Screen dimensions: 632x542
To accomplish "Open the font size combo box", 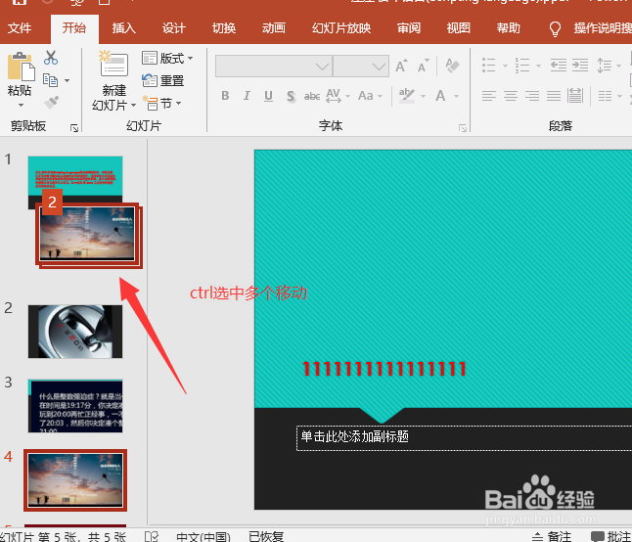I will [x=361, y=67].
